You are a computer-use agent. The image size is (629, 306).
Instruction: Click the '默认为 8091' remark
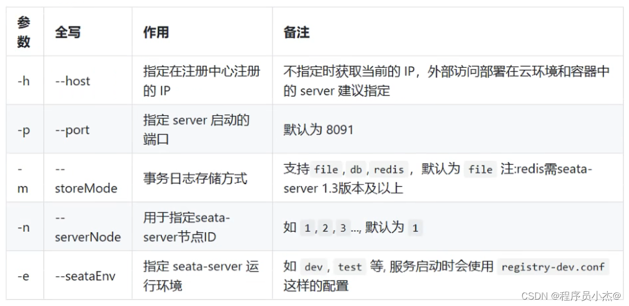coord(319,130)
